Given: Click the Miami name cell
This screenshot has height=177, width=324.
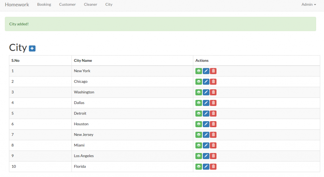Looking at the screenshot, I should (132, 145).
